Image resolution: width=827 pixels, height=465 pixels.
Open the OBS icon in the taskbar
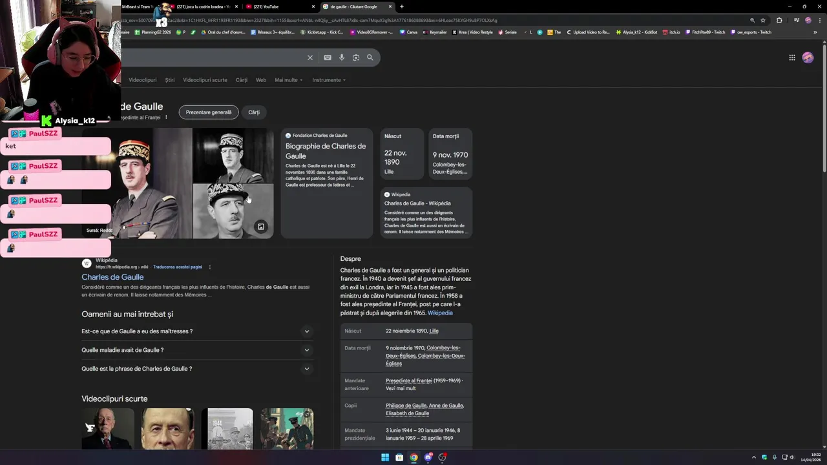[442, 457]
